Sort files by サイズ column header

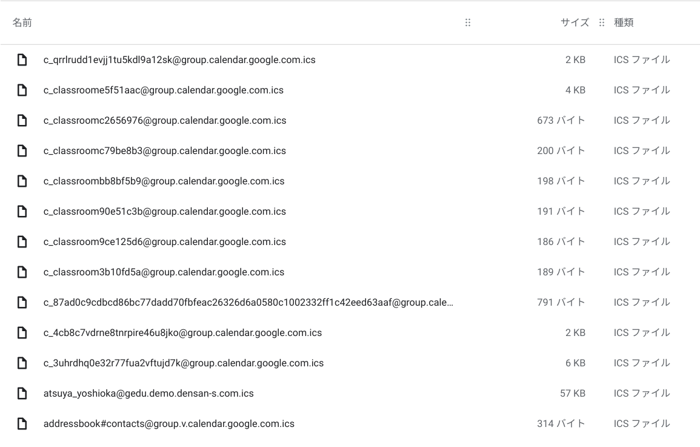click(575, 22)
